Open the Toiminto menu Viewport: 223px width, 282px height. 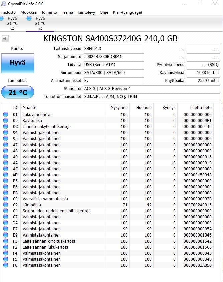49,12
